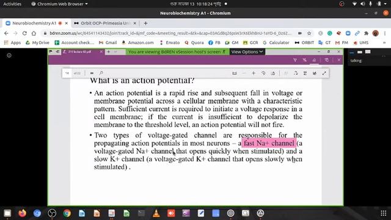Zoom out with the PDF minus button
The width and height of the screenshot is (391, 220).
point(244,73)
